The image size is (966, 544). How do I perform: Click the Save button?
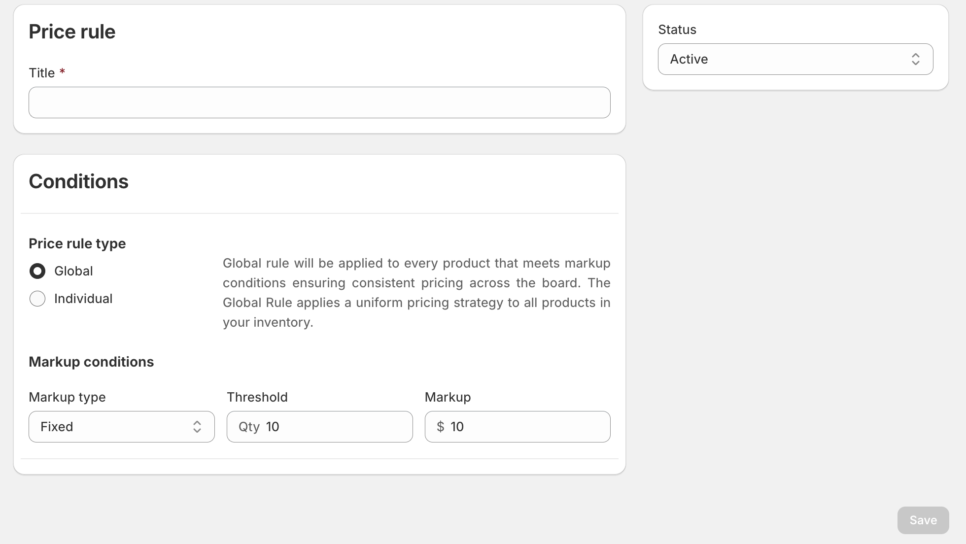coord(923,520)
